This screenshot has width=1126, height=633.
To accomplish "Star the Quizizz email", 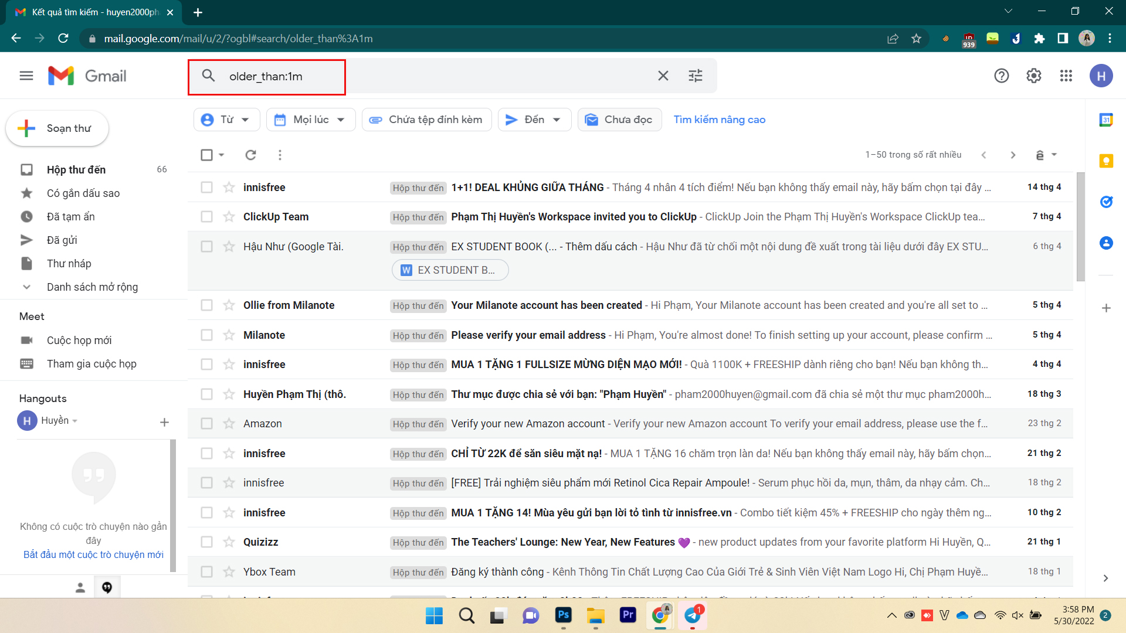I will coord(229,542).
